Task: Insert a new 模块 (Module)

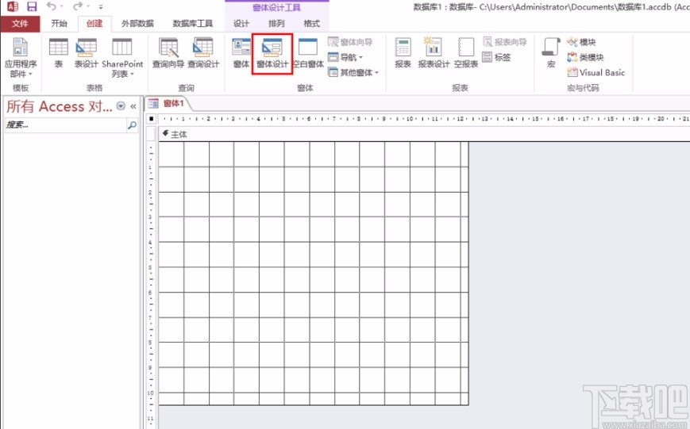Action: tap(581, 42)
